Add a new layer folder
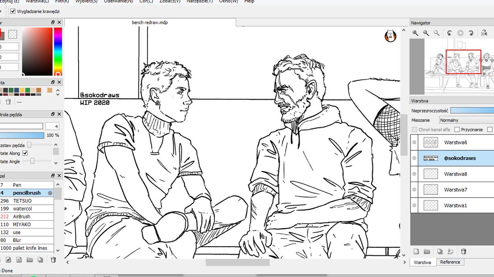494x277 pixels. coord(426,251)
